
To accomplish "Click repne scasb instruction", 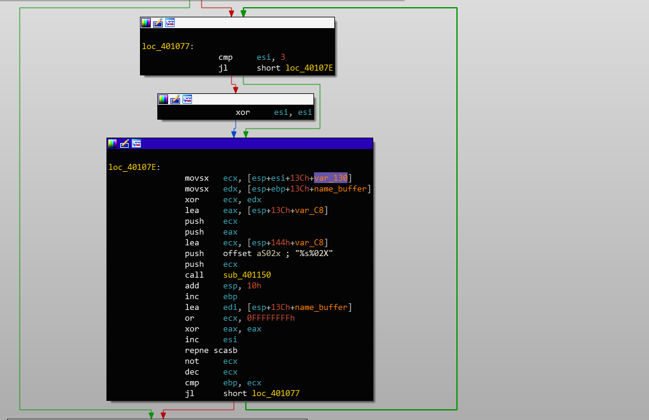I will pyautogui.click(x=211, y=350).
